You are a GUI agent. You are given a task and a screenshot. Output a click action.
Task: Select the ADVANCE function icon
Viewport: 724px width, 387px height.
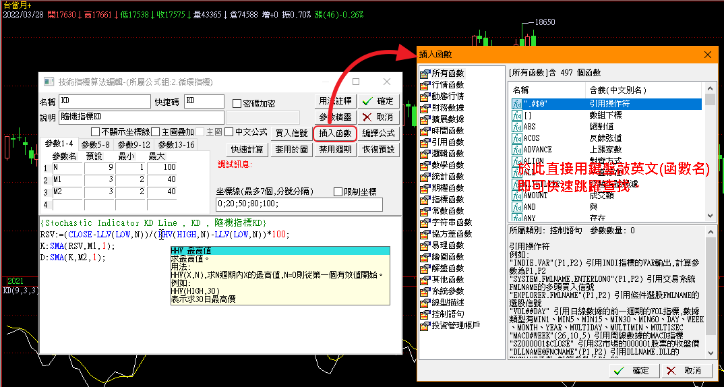[x=517, y=150]
